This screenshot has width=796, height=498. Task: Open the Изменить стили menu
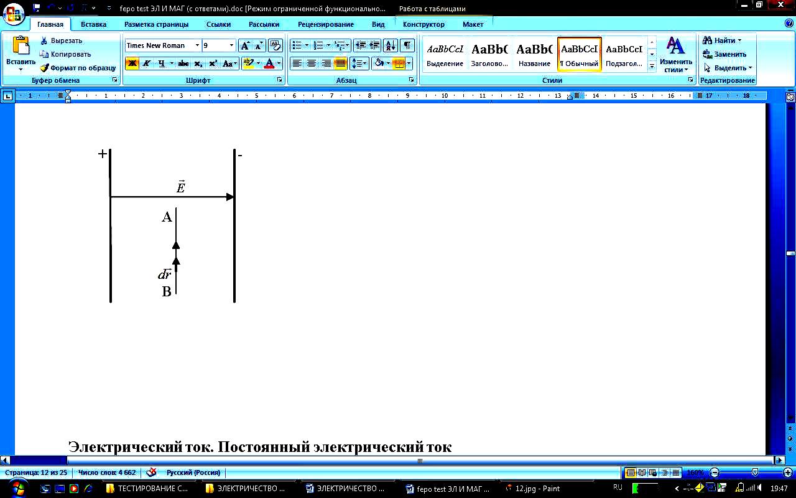tap(676, 55)
